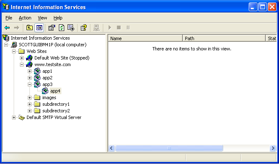279x164 pixels.
Task: Select the Default Web Site (Stopped) label
Action: point(62,58)
